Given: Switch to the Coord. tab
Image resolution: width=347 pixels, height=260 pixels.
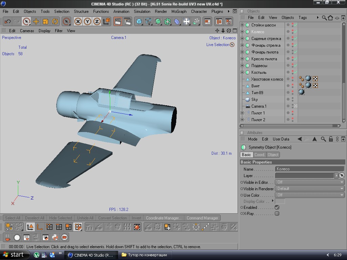Looking at the screenshot, I should [259, 155].
